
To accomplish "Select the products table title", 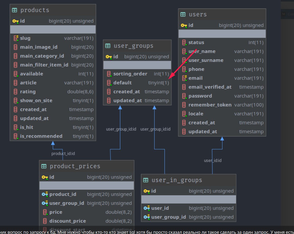I will [35, 10].
